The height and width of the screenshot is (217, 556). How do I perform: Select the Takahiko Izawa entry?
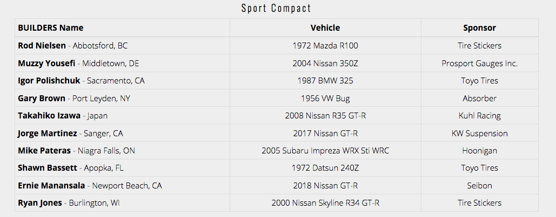[x=49, y=116]
